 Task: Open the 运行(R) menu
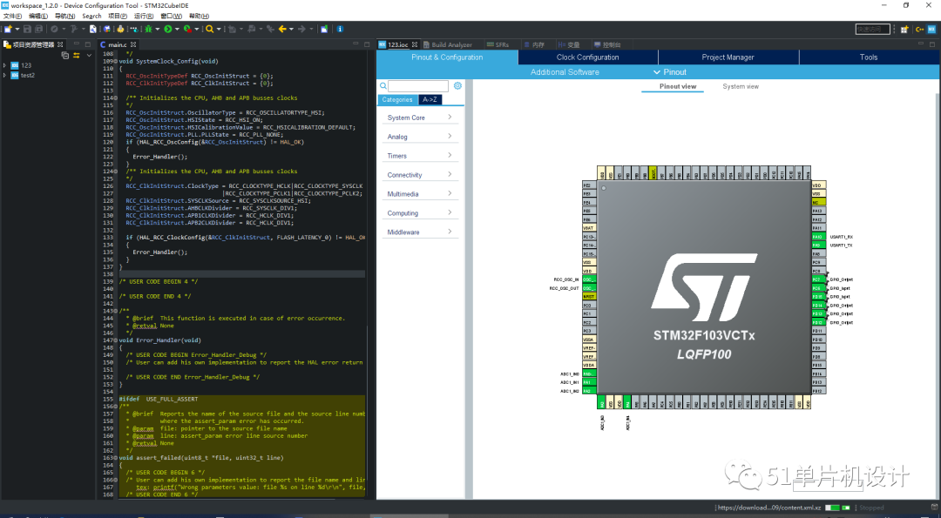[x=144, y=17]
